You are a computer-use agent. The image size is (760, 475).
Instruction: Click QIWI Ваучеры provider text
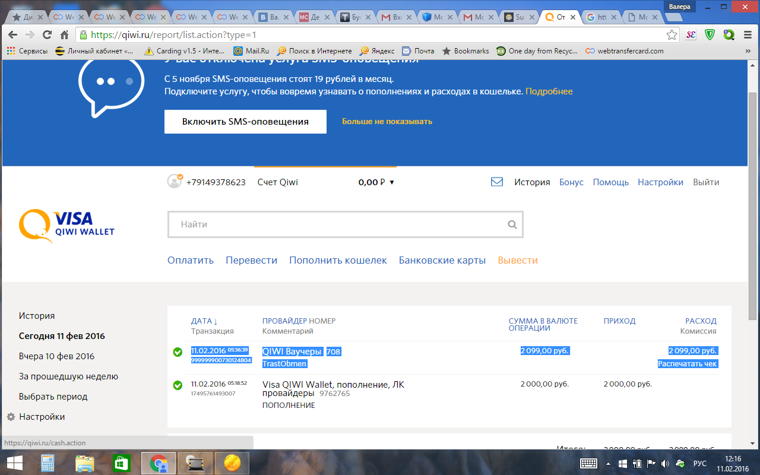tap(292, 351)
